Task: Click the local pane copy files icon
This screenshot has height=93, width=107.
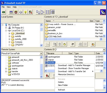Action: (x=55, y=44)
